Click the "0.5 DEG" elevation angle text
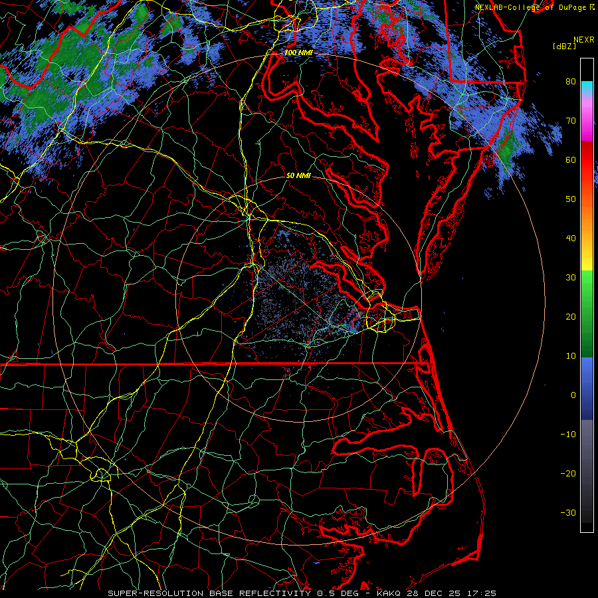The width and height of the screenshot is (598, 598). tap(338, 593)
